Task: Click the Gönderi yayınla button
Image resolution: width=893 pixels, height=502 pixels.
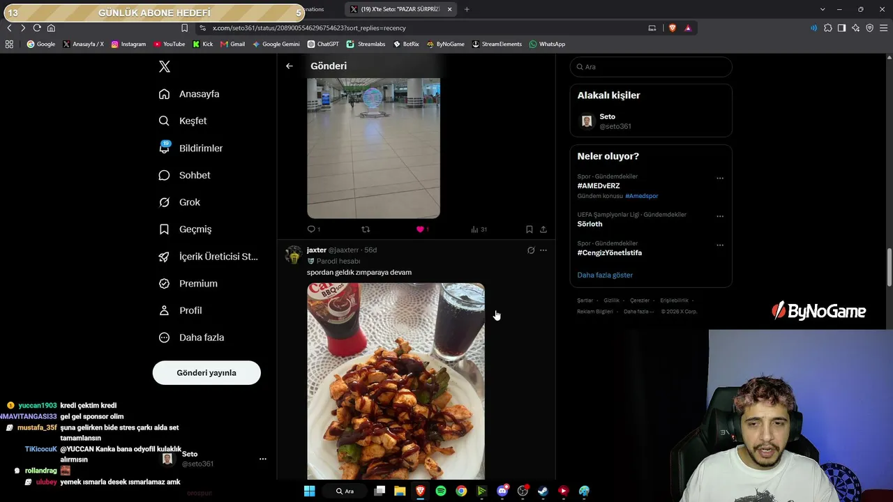Action: click(x=207, y=373)
